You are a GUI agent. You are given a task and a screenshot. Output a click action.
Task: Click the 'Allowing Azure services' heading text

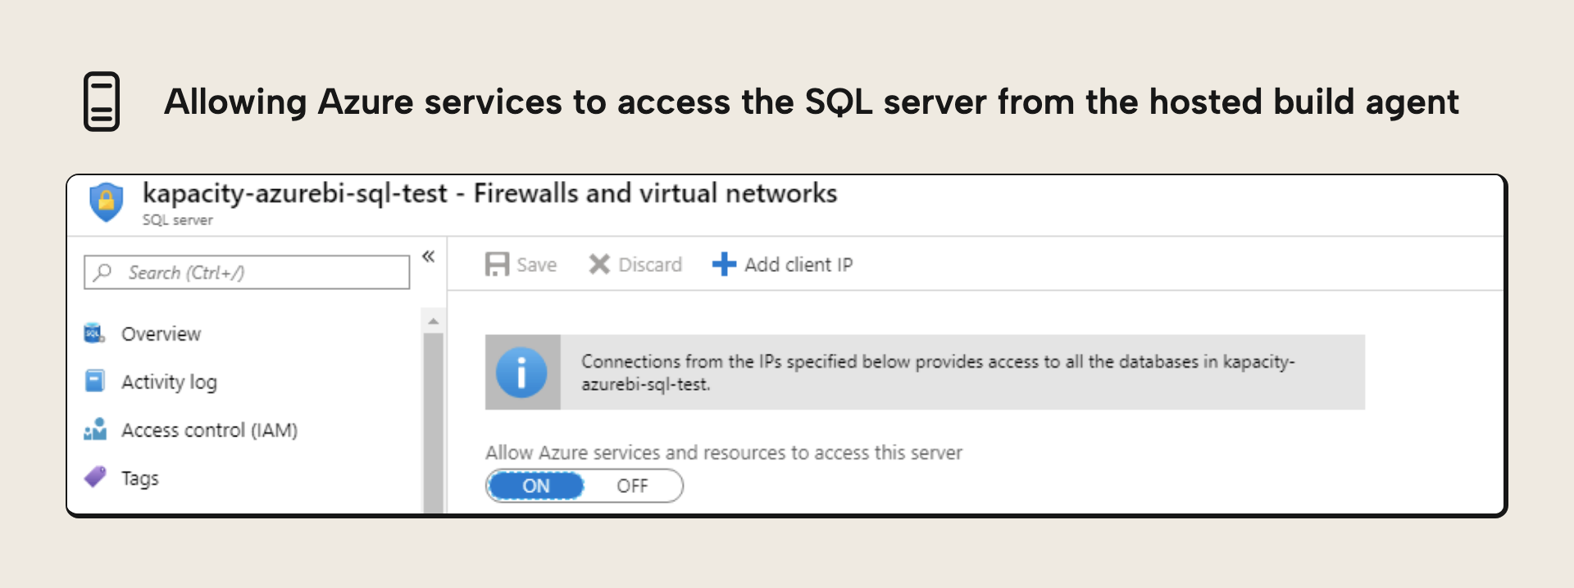coord(811,102)
